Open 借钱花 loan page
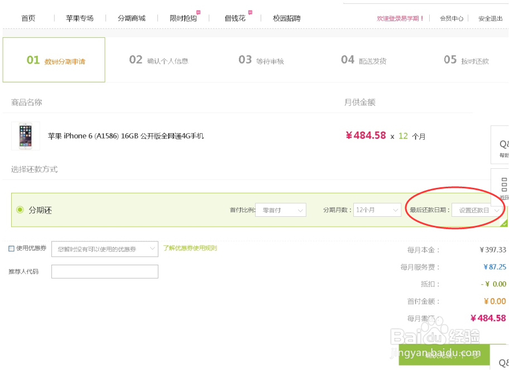Viewport: 509px width, 370px height. pyautogui.click(x=235, y=18)
